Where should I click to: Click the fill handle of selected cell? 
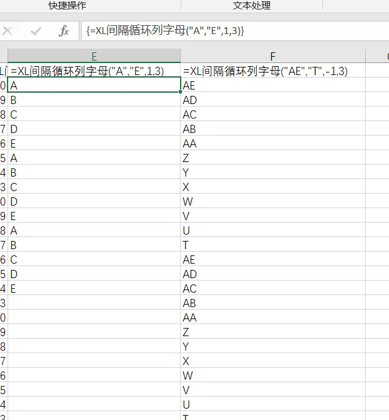pos(181,92)
